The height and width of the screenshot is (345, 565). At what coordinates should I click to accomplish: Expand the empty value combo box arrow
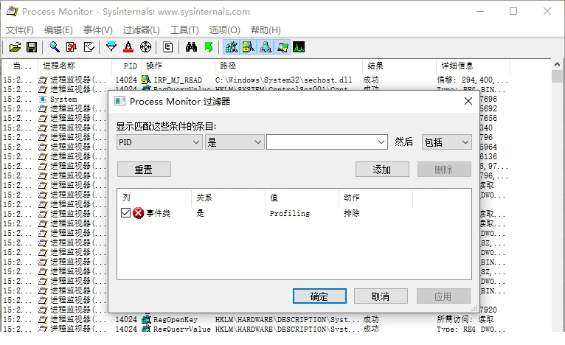coord(381,142)
